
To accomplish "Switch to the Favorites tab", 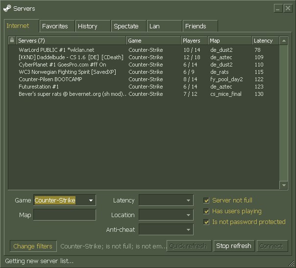I will (57, 26).
